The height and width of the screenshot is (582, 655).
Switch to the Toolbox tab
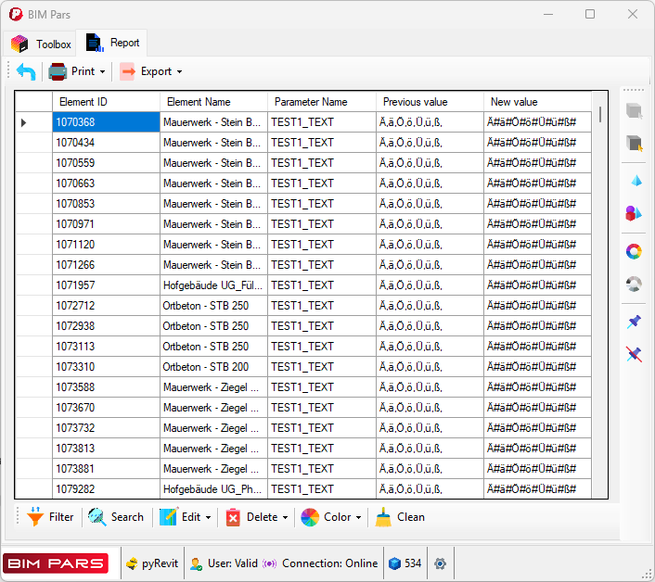[42, 44]
